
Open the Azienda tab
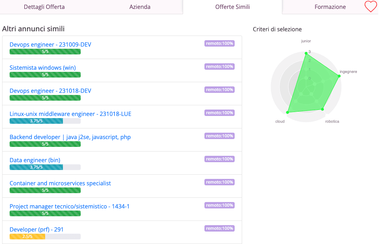140,7
